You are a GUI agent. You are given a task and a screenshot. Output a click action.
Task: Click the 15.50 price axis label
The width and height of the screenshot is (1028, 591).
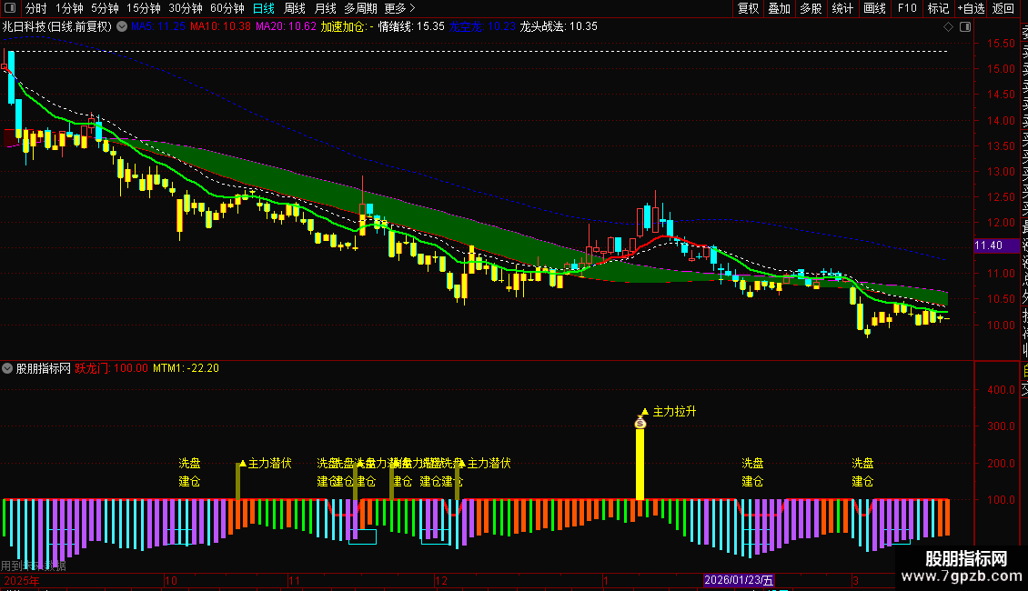tap(1001, 44)
